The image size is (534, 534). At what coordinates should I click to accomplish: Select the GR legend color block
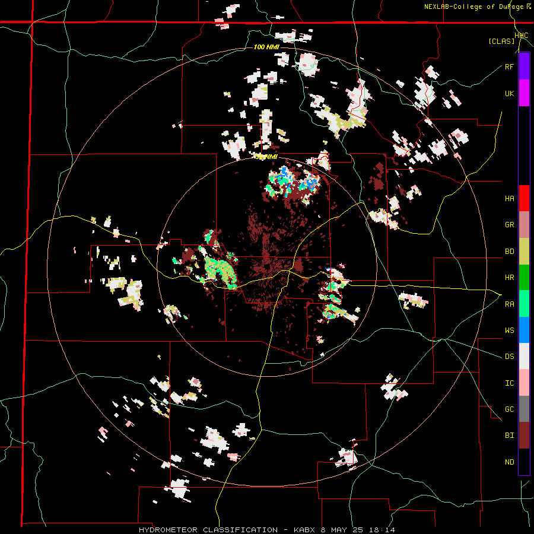pyautogui.click(x=524, y=225)
